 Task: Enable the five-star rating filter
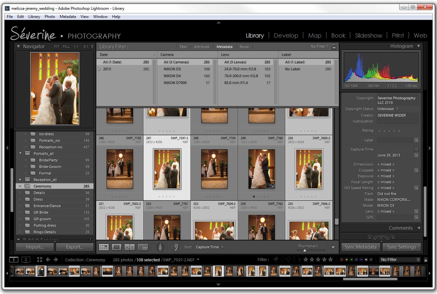(x=330, y=259)
